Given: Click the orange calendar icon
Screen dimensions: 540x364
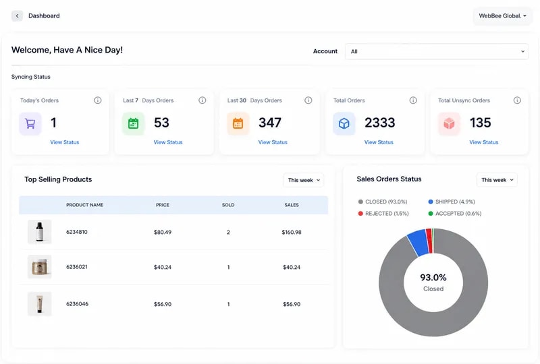Looking at the screenshot, I should click(x=238, y=123).
